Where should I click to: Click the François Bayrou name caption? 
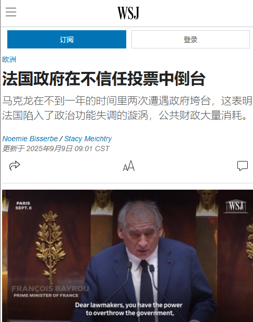point(51,289)
